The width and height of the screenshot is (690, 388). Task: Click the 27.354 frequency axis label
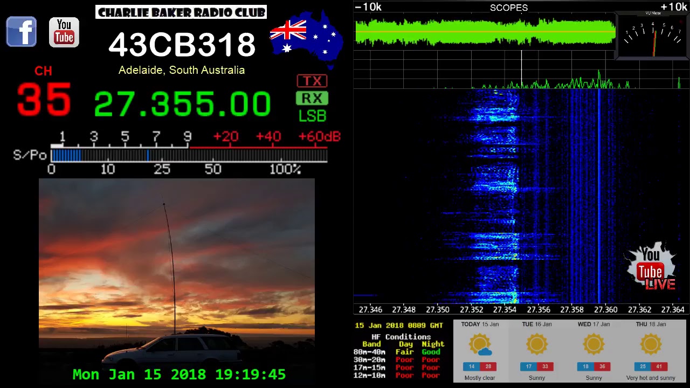point(505,310)
